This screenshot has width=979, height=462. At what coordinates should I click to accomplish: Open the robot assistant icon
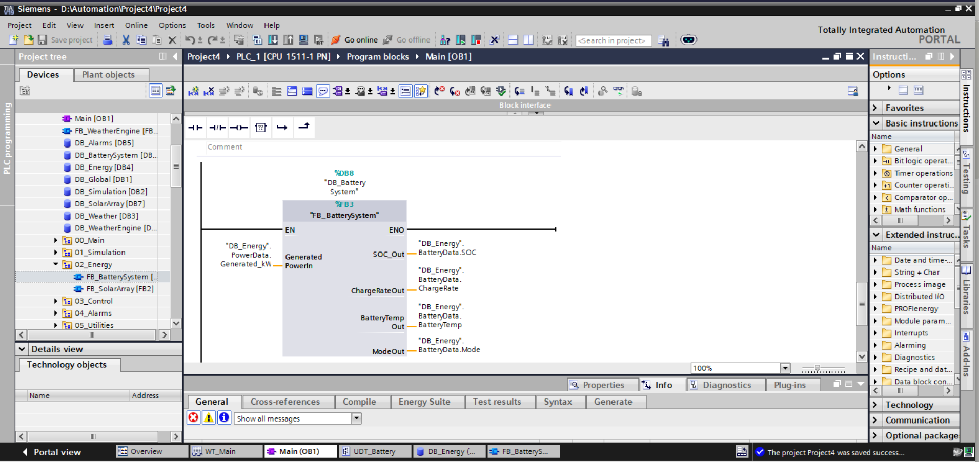(688, 39)
